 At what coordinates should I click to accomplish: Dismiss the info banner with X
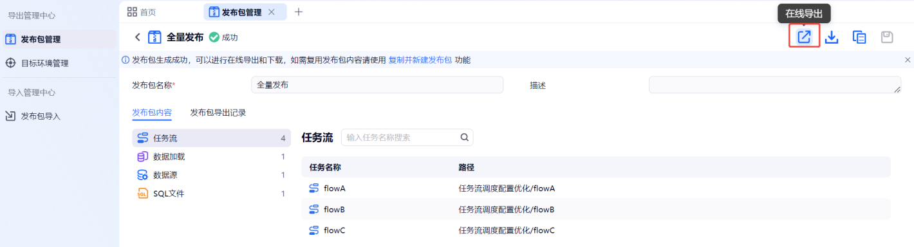click(x=908, y=60)
